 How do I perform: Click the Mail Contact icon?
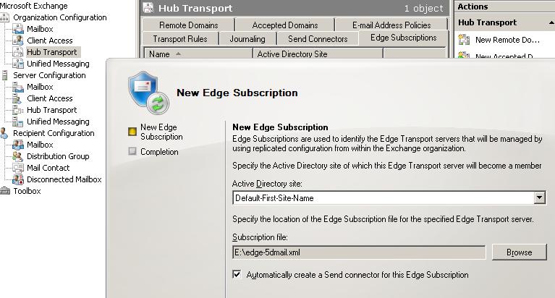[19, 168]
